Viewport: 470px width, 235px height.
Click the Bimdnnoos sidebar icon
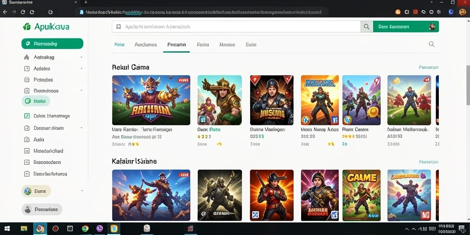point(27,91)
